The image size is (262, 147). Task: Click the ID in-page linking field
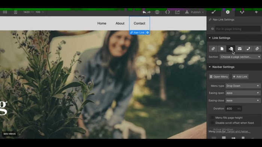tap(238, 29)
